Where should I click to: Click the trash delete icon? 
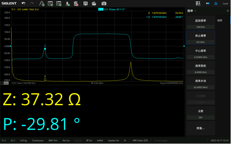click(x=76, y=4)
